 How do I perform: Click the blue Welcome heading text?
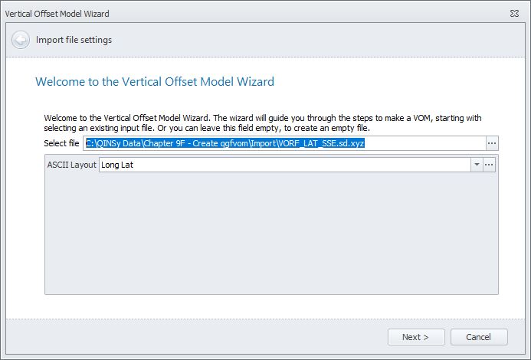point(155,81)
